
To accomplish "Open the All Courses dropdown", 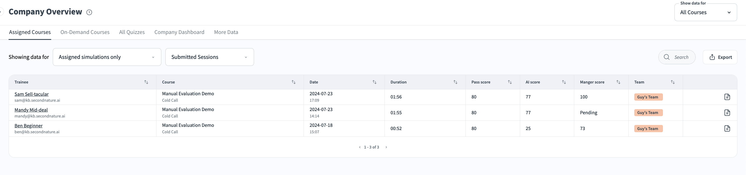I will (706, 12).
